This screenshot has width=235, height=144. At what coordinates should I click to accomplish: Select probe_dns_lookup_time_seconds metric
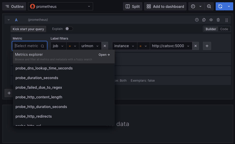[64, 68]
